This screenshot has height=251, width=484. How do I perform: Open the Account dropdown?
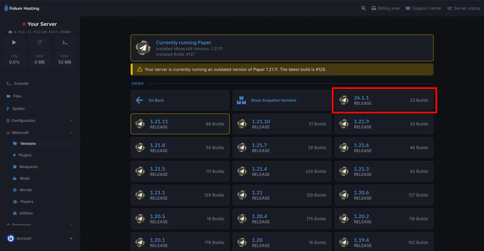[x=71, y=238]
